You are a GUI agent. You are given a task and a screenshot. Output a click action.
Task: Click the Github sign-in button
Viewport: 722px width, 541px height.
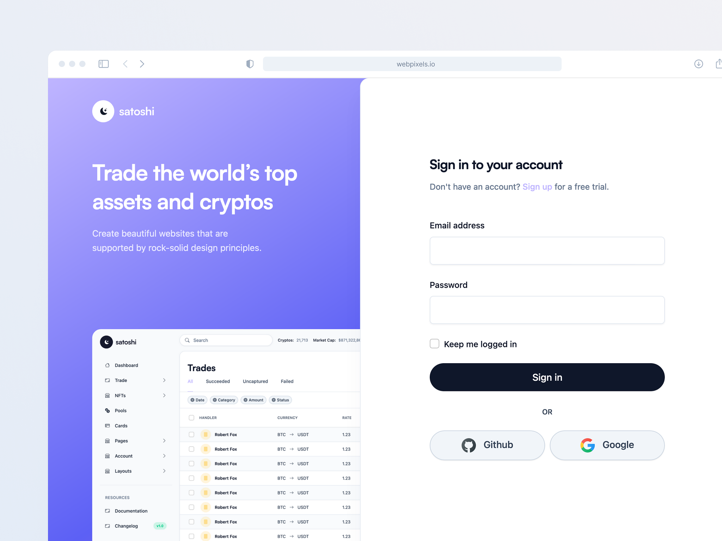click(x=487, y=445)
